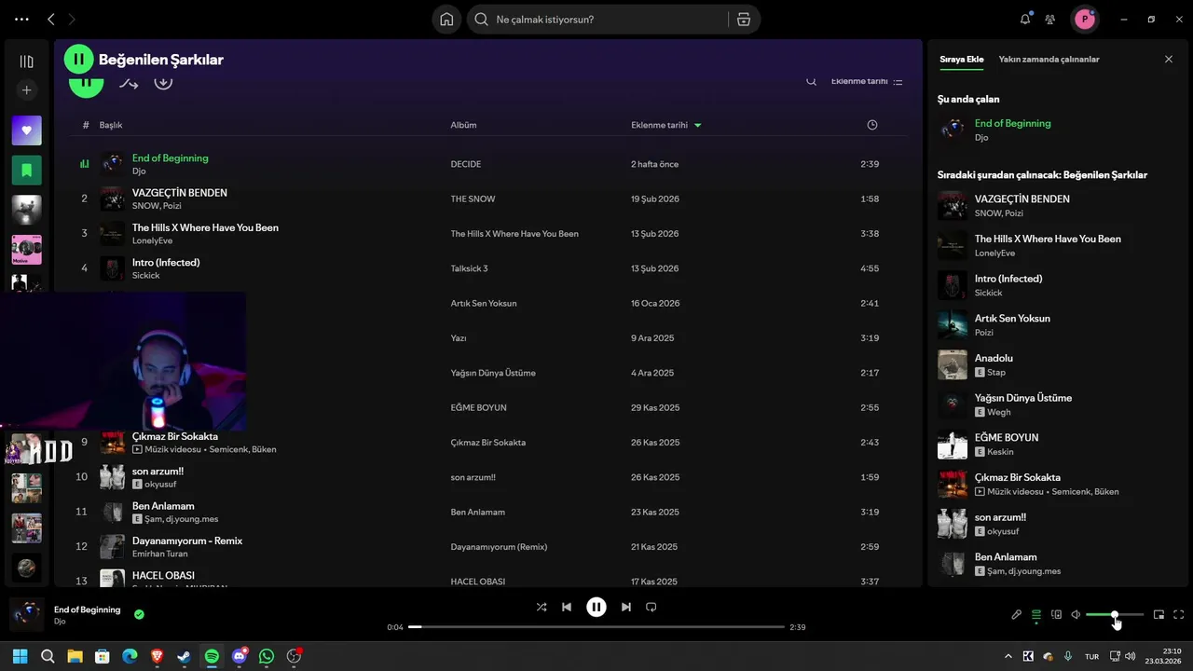Pause playback in the bottom player

(596, 607)
